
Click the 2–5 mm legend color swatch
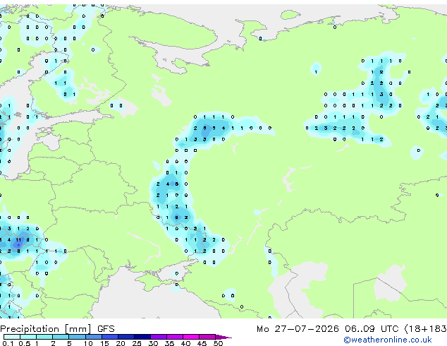[x=61, y=337]
